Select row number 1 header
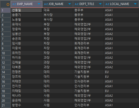 [5, 10]
